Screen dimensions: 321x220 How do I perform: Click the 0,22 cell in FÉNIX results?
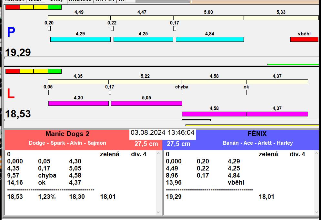coord(203,168)
